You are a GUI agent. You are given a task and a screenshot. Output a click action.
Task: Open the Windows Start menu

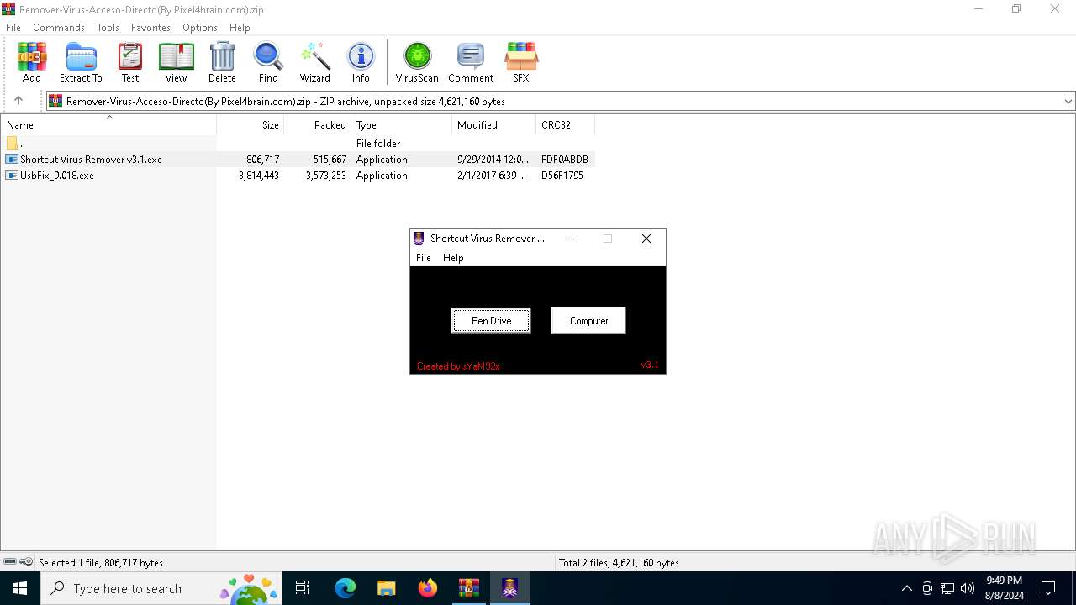tap(20, 588)
